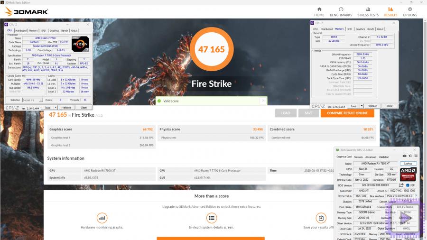Click the green valid score checkmark icon

(159, 101)
